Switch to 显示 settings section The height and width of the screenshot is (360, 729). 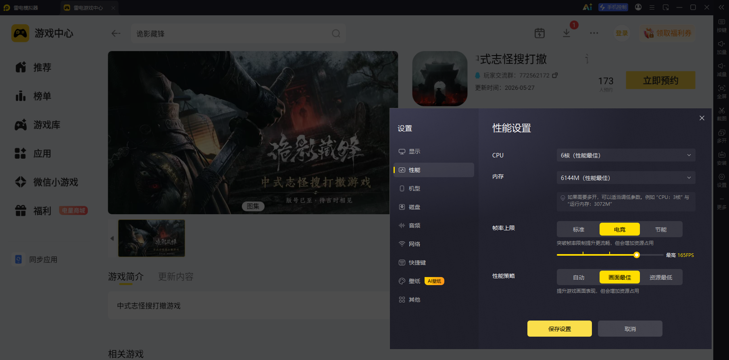(434, 151)
